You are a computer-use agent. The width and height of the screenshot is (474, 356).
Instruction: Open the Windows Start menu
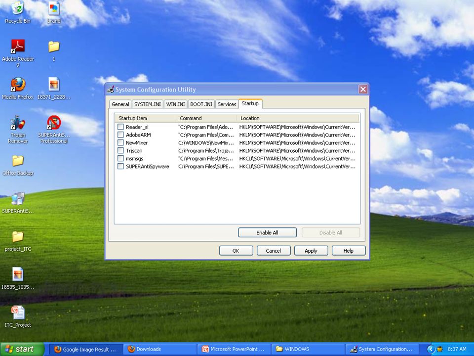click(22, 349)
